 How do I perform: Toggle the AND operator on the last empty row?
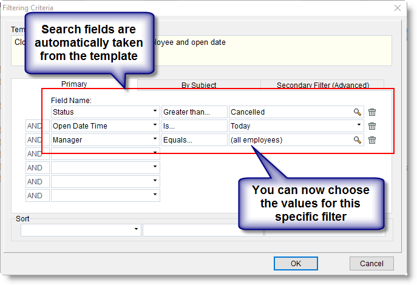click(35, 196)
